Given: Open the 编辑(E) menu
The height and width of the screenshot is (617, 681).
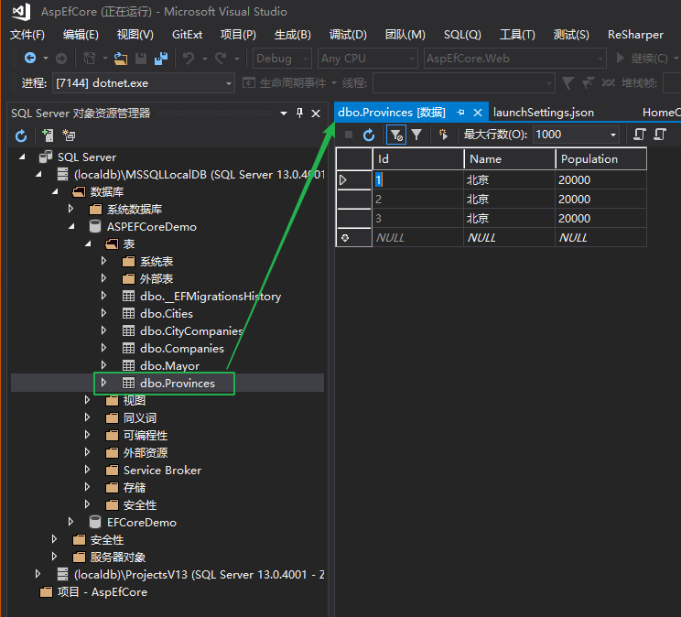Looking at the screenshot, I should [81, 35].
